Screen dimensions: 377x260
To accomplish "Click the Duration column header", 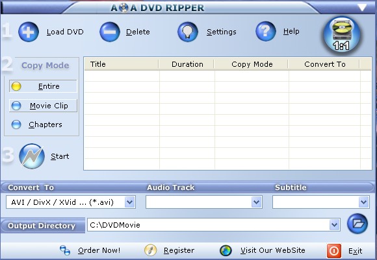I will point(187,64).
